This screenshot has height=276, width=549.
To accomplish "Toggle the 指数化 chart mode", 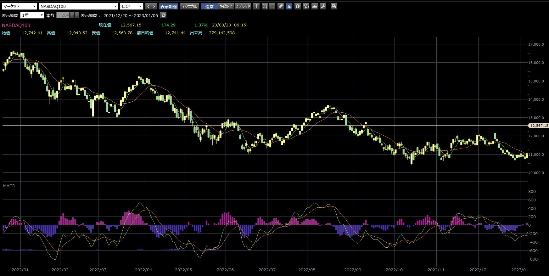I will tap(226, 6).
